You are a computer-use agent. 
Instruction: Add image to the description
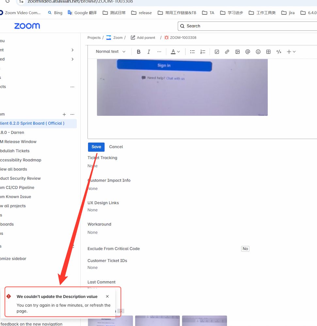click(x=237, y=52)
